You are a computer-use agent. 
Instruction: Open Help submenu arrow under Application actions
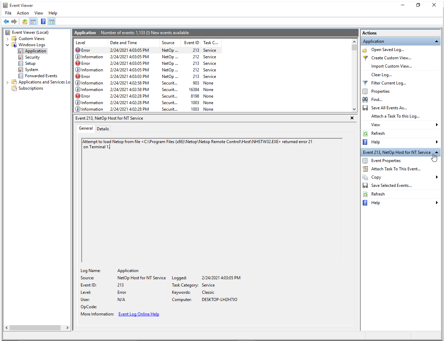point(437,142)
